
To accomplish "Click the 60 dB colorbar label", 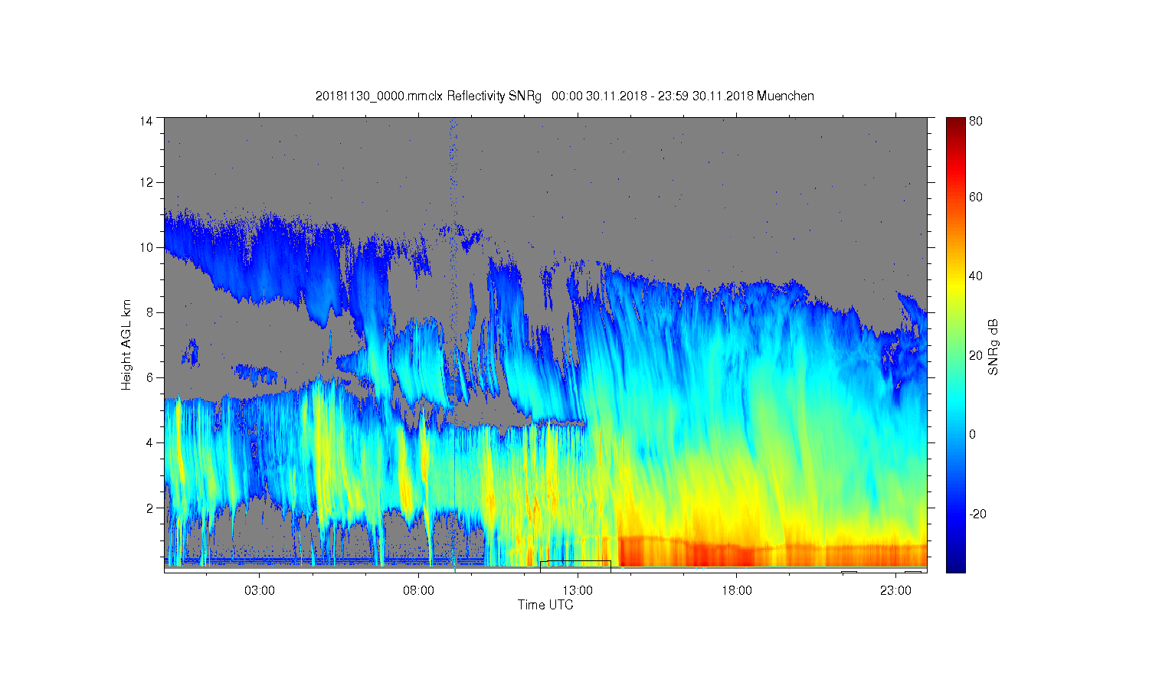I will tap(976, 197).
